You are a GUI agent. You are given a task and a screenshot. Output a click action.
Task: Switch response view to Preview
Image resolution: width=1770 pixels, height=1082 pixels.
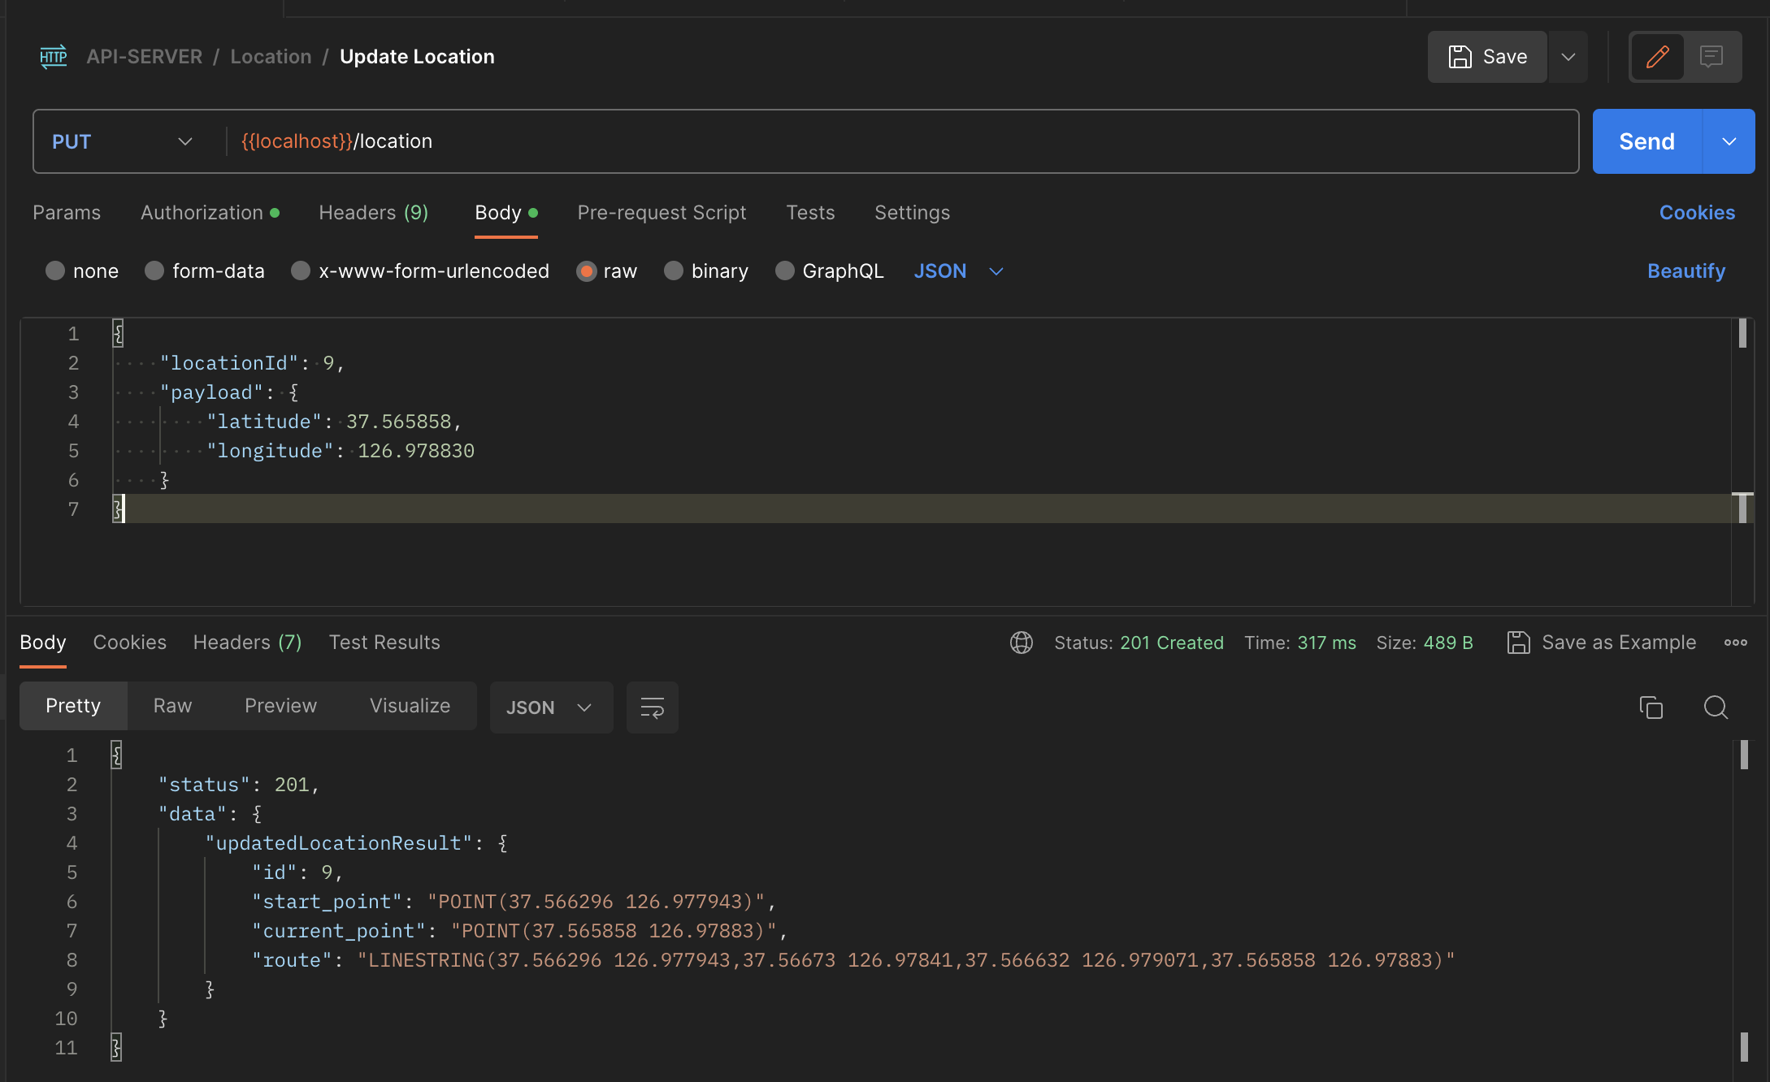coord(280,706)
